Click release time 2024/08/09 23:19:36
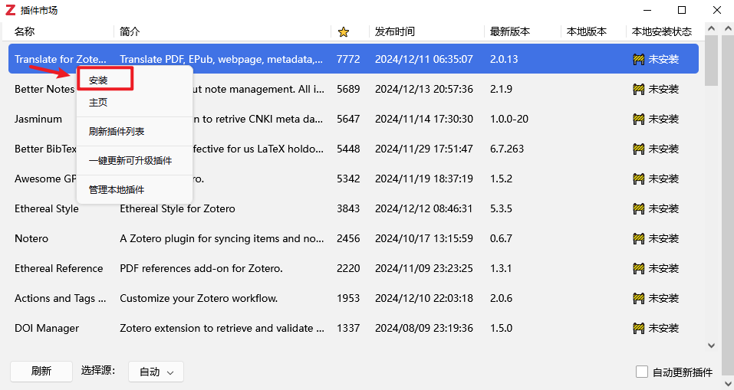The image size is (734, 390). point(424,328)
